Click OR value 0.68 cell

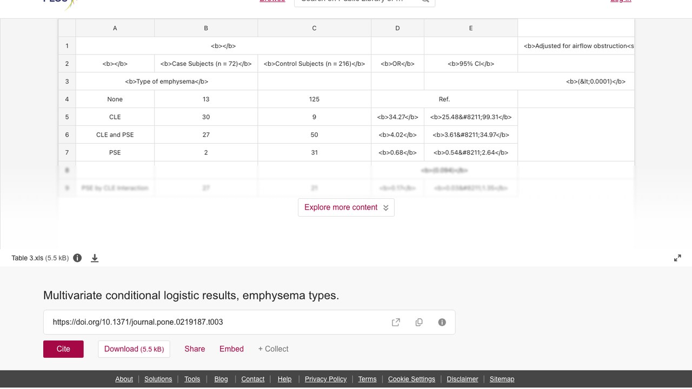point(397,152)
